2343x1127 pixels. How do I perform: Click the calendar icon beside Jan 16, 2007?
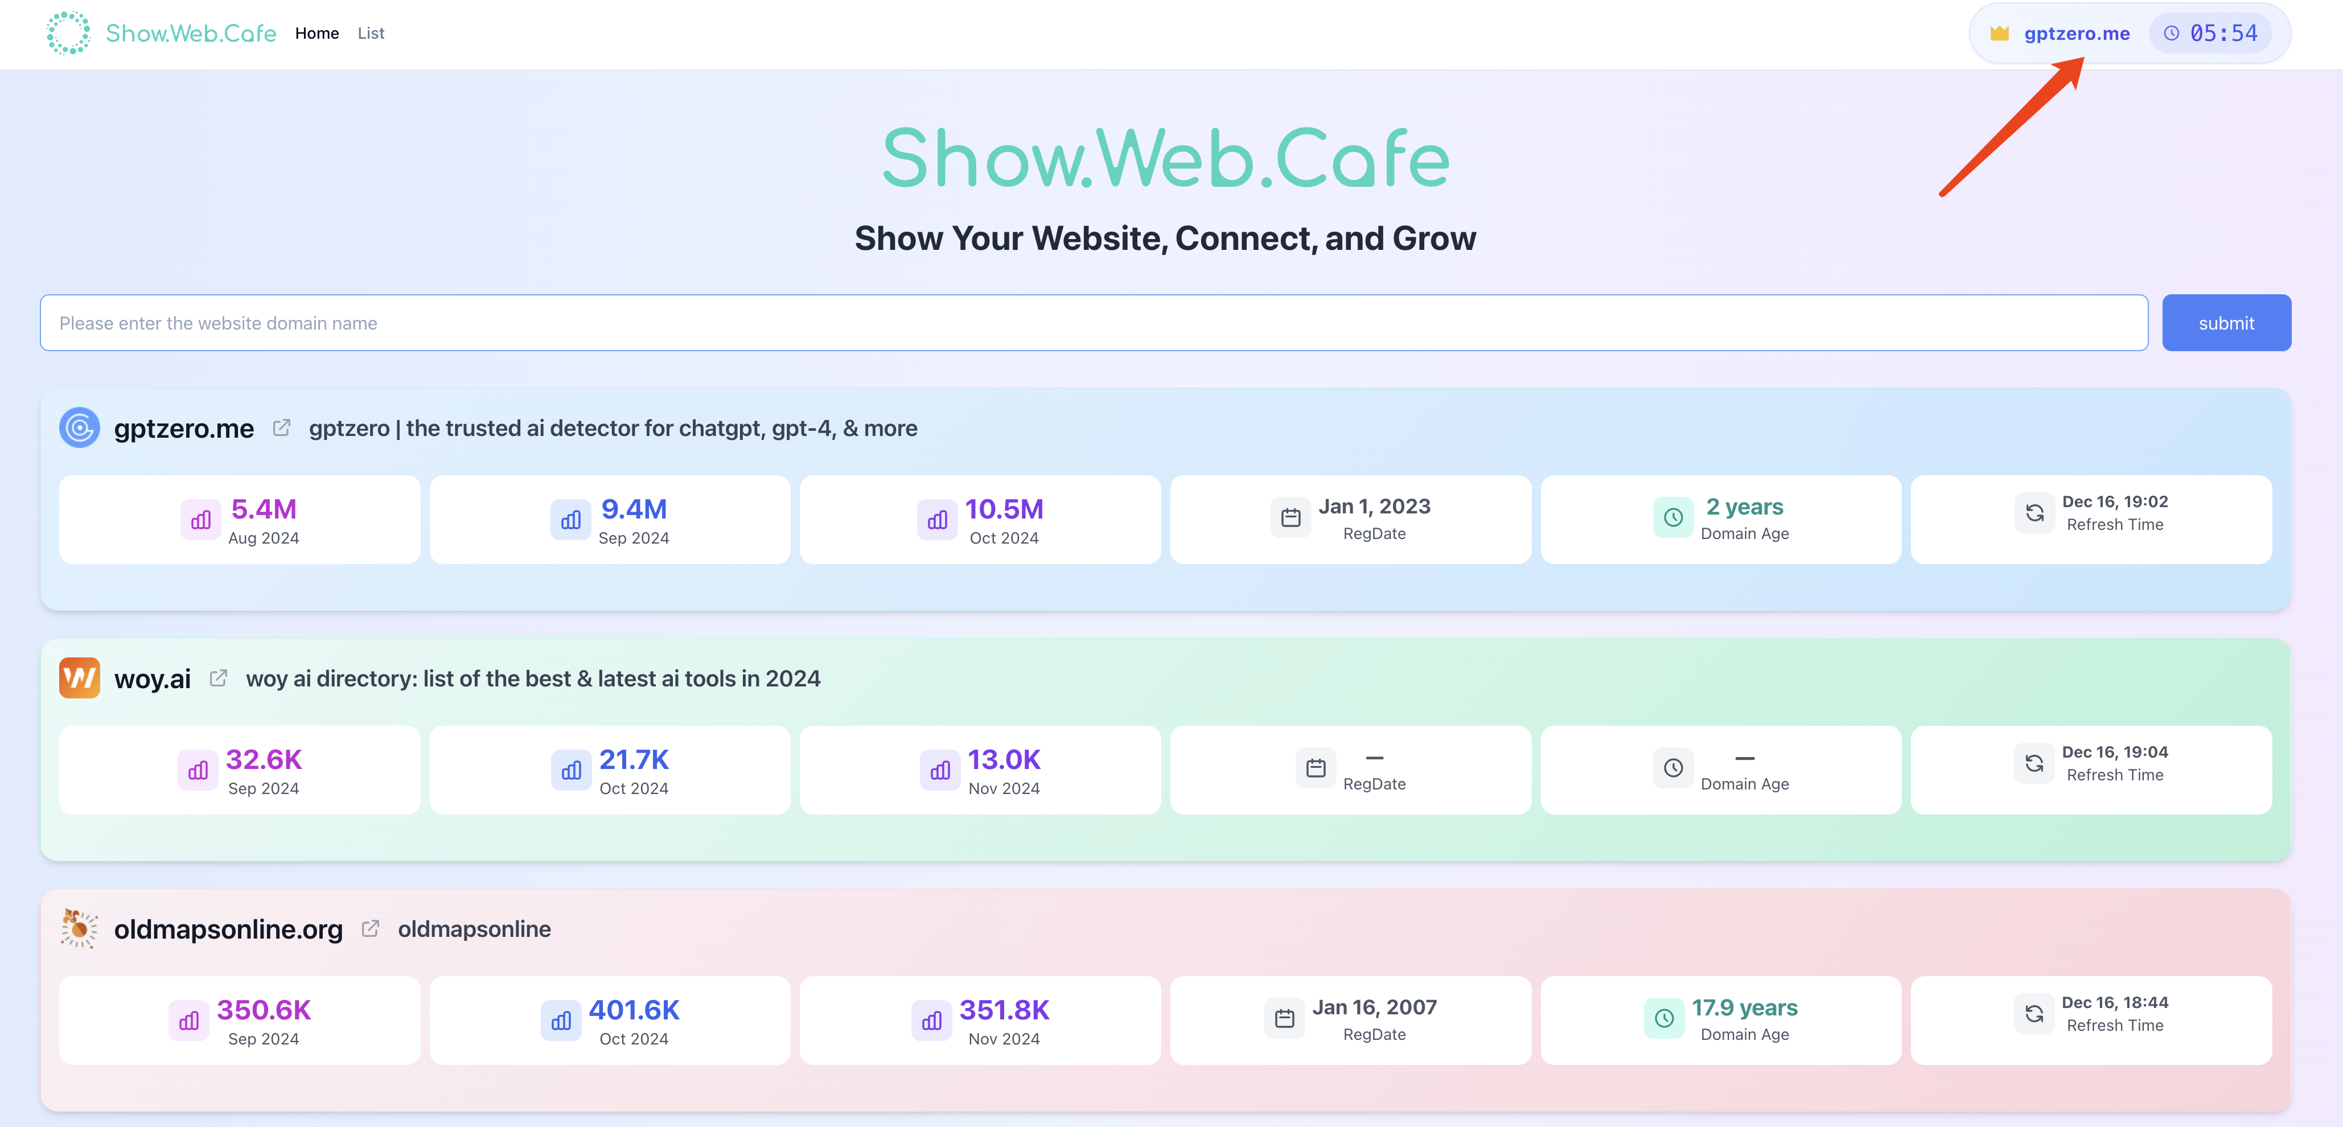[1284, 1019]
